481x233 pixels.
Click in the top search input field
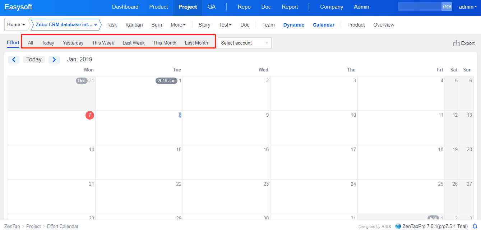pos(419,7)
